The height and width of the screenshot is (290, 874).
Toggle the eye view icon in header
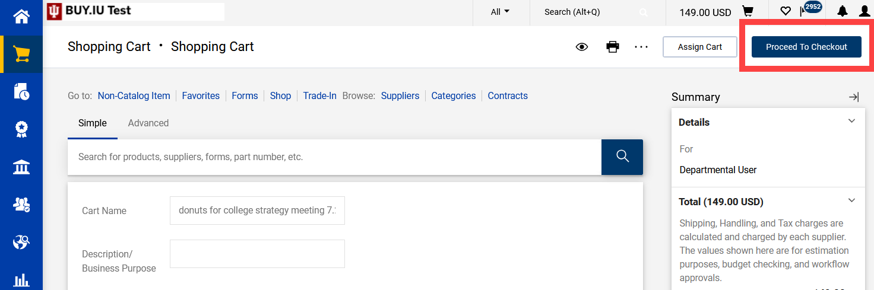(x=582, y=47)
